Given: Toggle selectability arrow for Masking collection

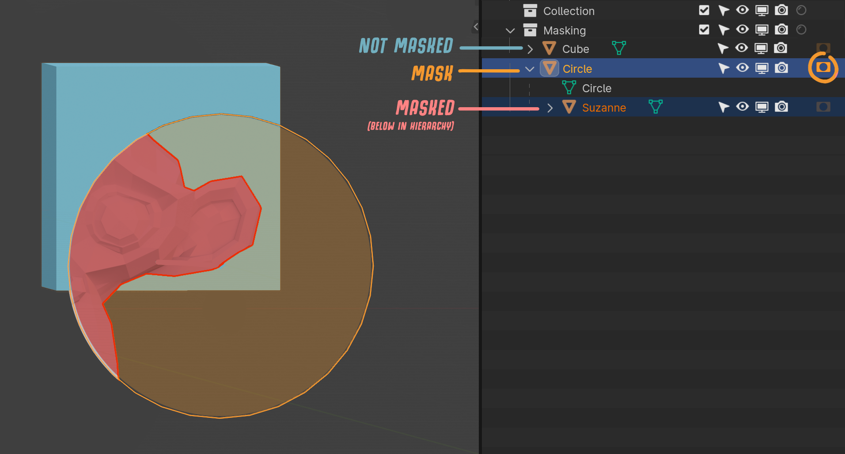Looking at the screenshot, I should [x=724, y=30].
